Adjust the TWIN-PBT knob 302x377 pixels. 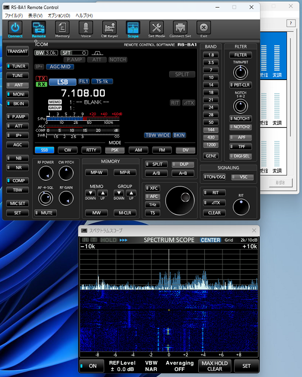click(241, 72)
